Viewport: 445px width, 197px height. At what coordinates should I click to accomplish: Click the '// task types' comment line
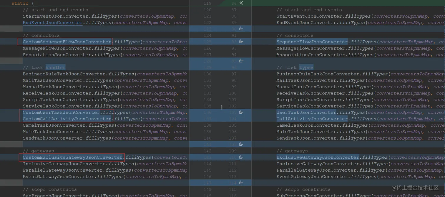(x=295, y=67)
